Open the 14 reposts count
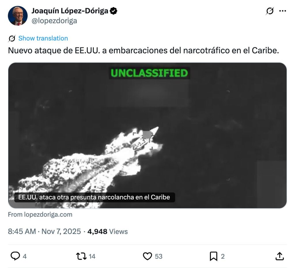295x268 pixels. pos(92,256)
